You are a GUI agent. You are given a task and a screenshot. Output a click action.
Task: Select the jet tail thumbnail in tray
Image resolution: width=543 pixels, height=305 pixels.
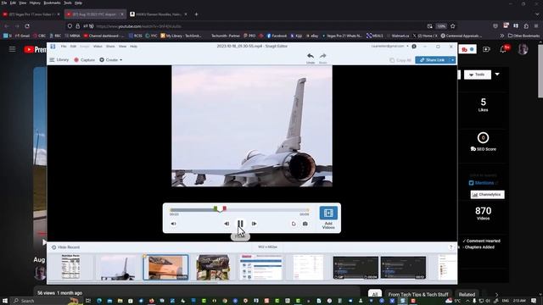point(118,267)
